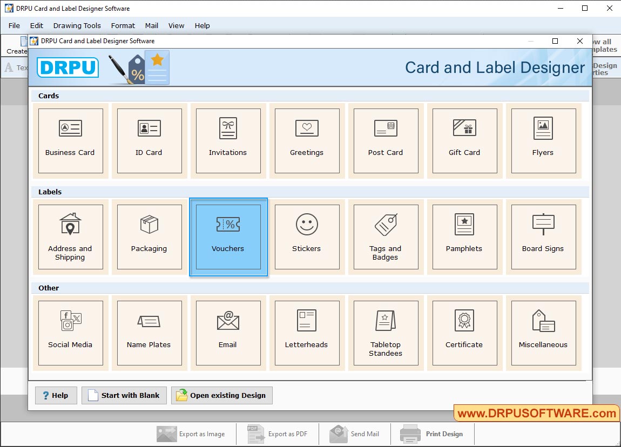Choose the Invitations card type
Screen dimensions: 621x447
point(228,140)
